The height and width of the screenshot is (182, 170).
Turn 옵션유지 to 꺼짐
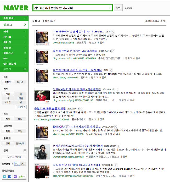(x=17, y=164)
